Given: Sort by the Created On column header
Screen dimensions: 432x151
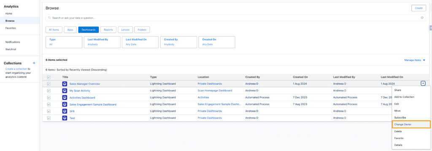Looking at the screenshot, I should [x=300, y=77].
